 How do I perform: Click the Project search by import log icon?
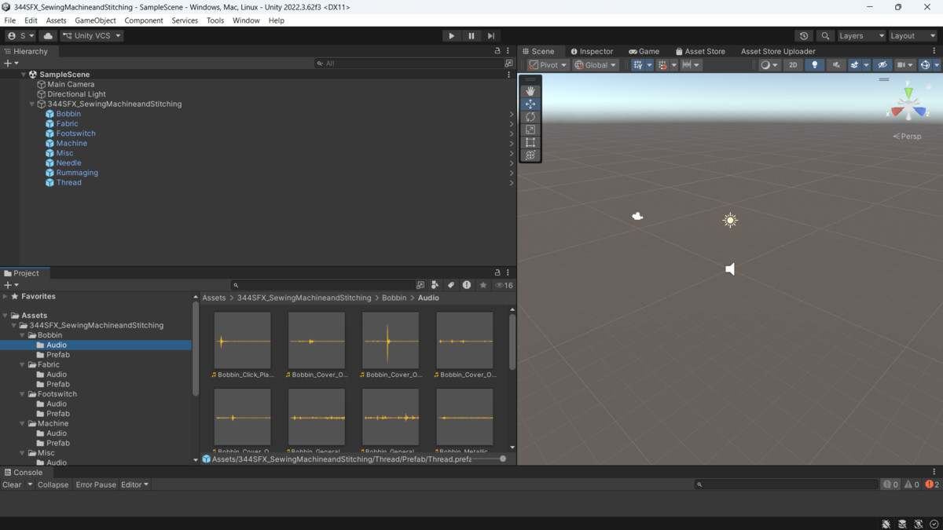coord(467,285)
